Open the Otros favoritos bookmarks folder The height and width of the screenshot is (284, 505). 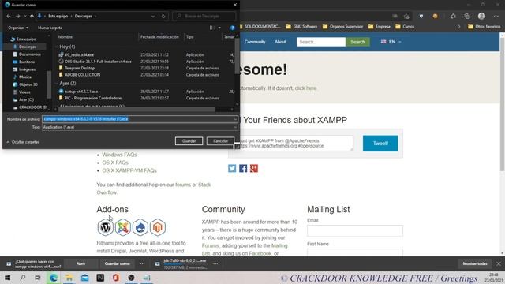click(484, 27)
